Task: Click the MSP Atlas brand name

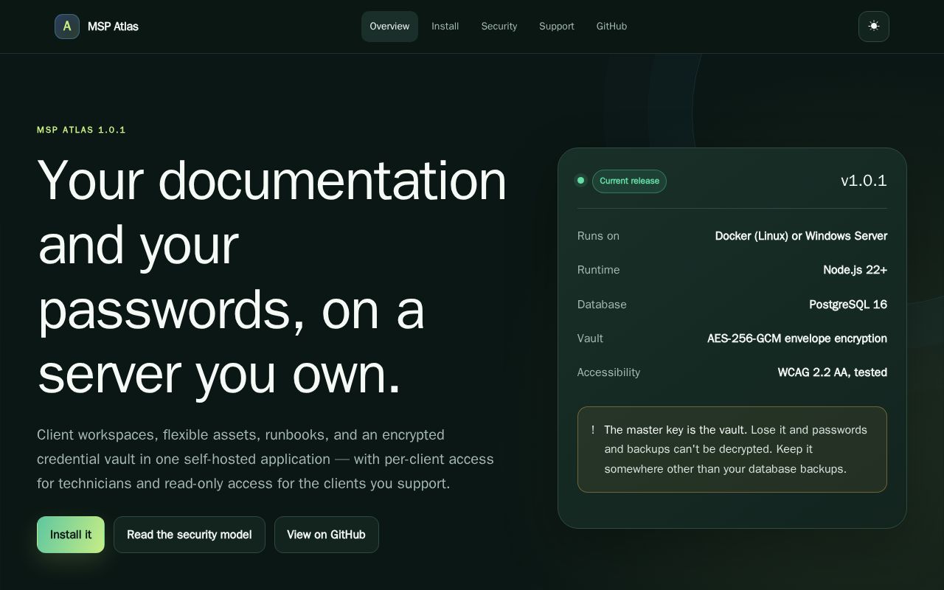Action: pos(113,27)
